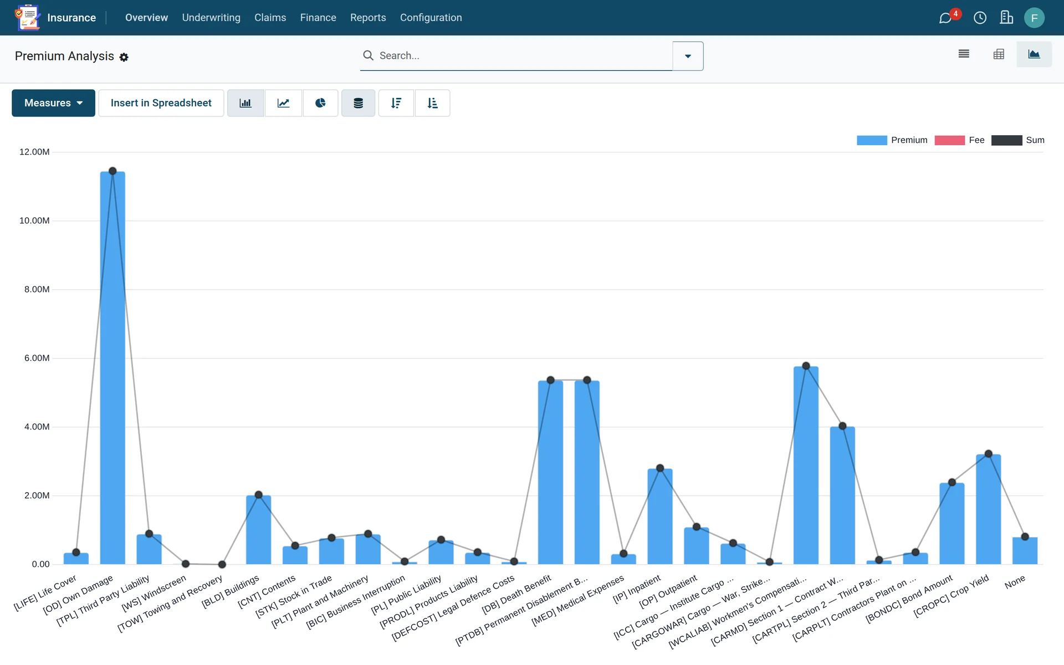Open the Configuration menu
This screenshot has height=665, width=1064.
(x=431, y=18)
